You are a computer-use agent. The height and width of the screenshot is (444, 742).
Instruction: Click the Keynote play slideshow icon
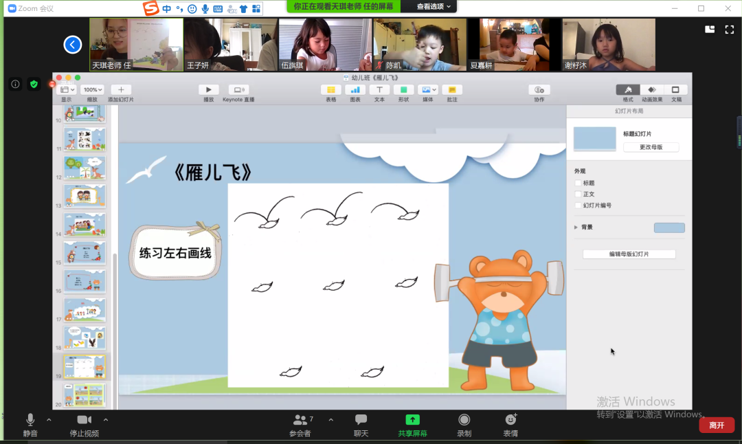pyautogui.click(x=208, y=89)
